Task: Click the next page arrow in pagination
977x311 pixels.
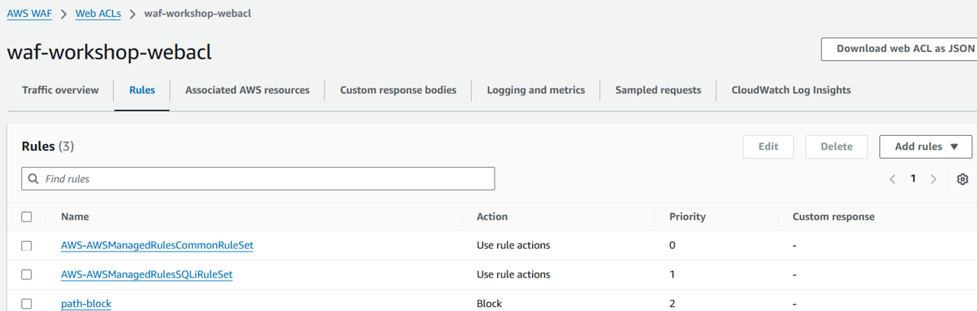Action: point(933,179)
